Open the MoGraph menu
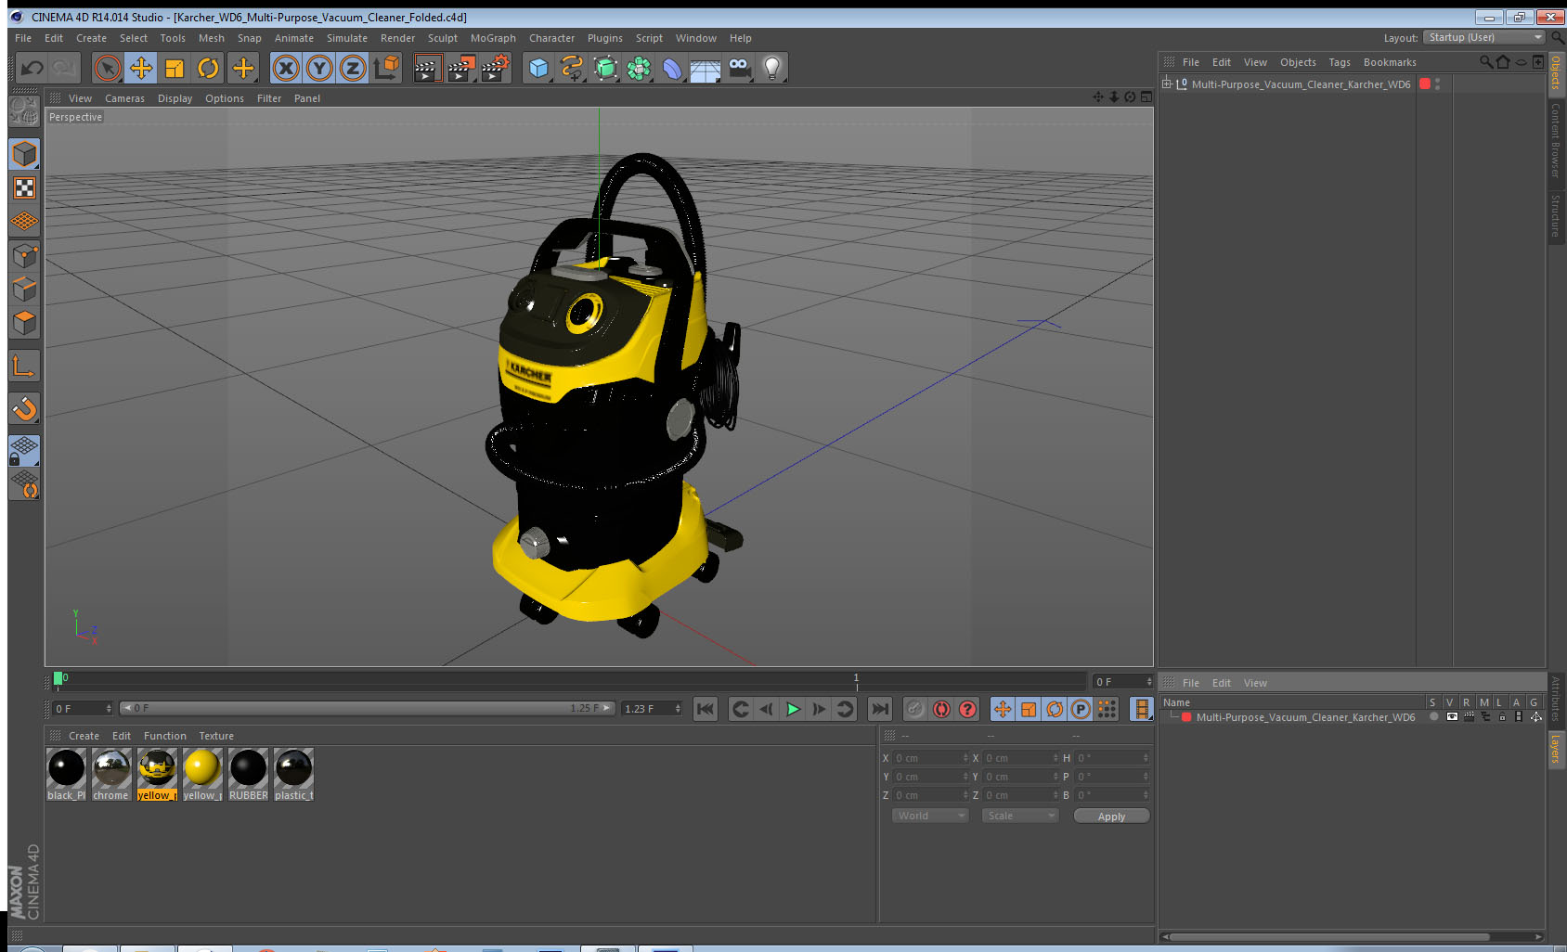 click(493, 38)
